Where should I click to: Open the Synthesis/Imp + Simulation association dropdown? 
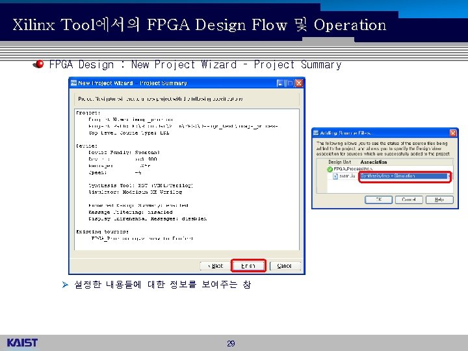(x=405, y=176)
